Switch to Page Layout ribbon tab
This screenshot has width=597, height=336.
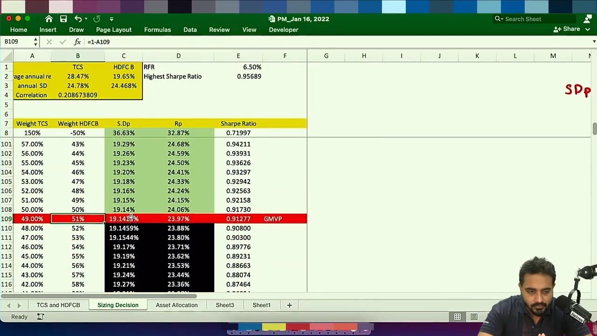point(114,29)
